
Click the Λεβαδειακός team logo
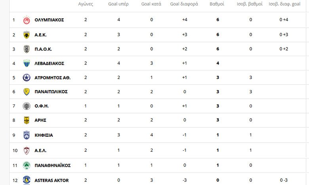coord(27,63)
